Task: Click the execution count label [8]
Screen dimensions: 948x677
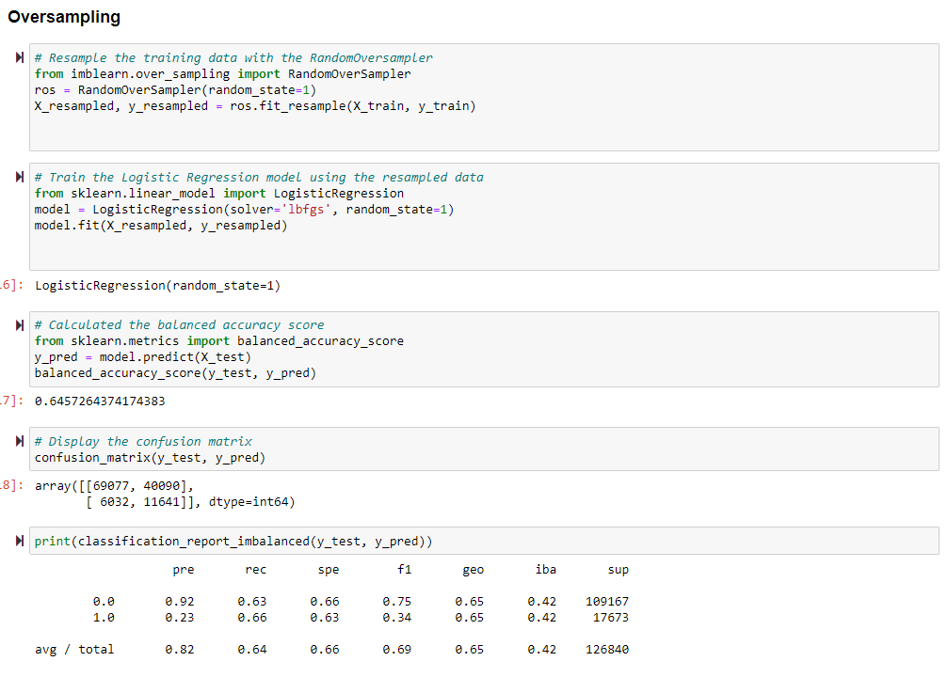Action: (x=8, y=487)
